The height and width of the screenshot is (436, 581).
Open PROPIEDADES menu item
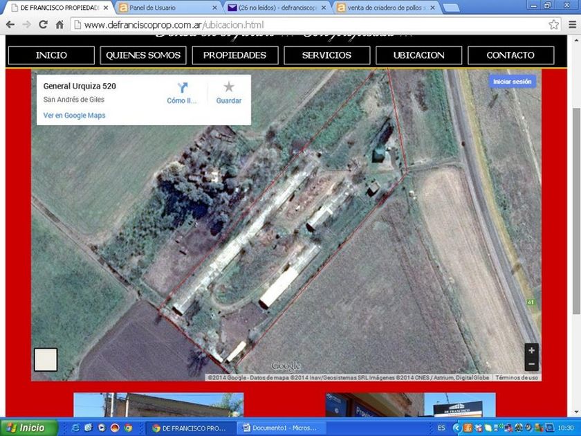click(235, 55)
